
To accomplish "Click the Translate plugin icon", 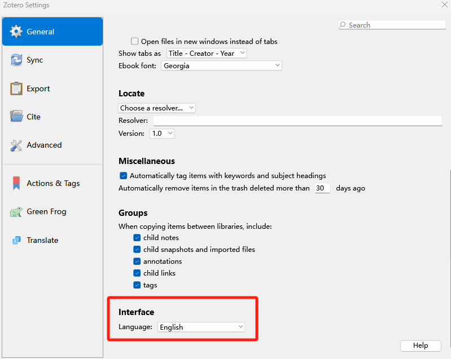I will point(16,240).
